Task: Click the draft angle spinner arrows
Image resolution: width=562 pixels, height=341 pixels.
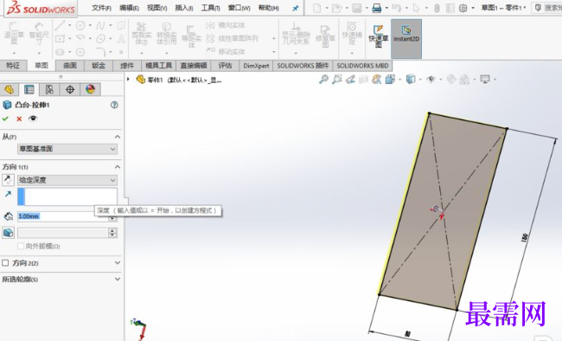Action: tap(112, 233)
